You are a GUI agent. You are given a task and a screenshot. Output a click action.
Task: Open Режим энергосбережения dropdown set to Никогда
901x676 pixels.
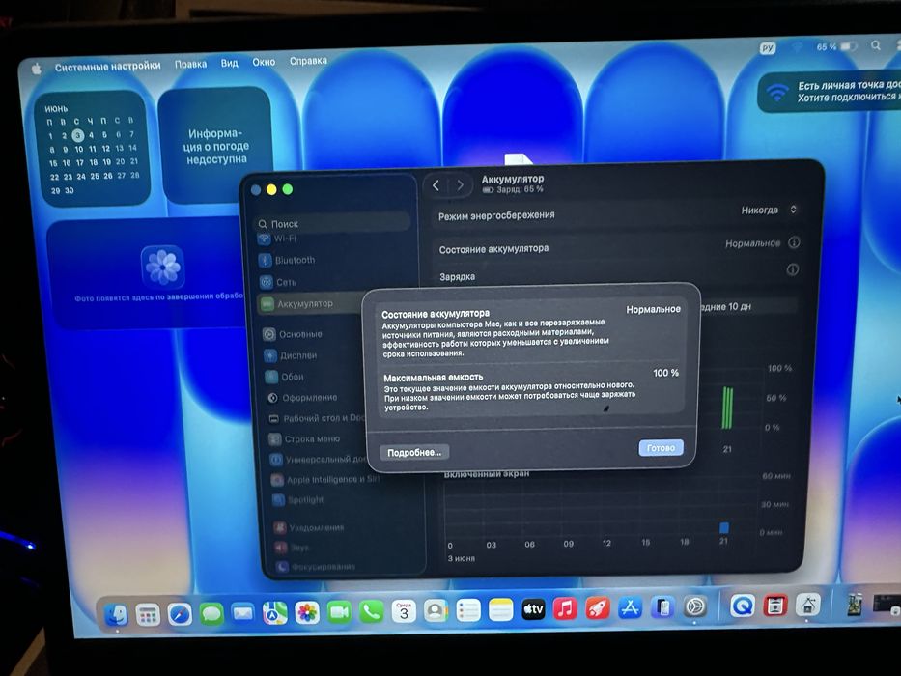point(769,210)
